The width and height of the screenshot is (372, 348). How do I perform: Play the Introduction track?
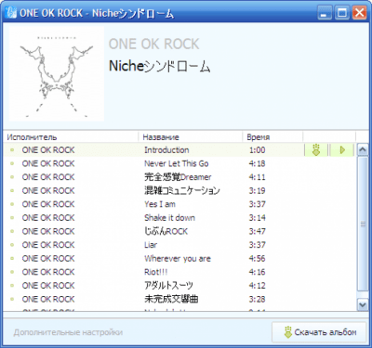[x=342, y=150]
